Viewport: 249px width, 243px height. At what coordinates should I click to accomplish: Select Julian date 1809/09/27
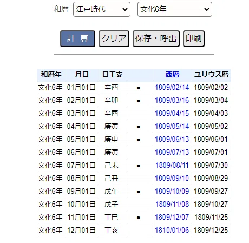[x=211, y=192]
